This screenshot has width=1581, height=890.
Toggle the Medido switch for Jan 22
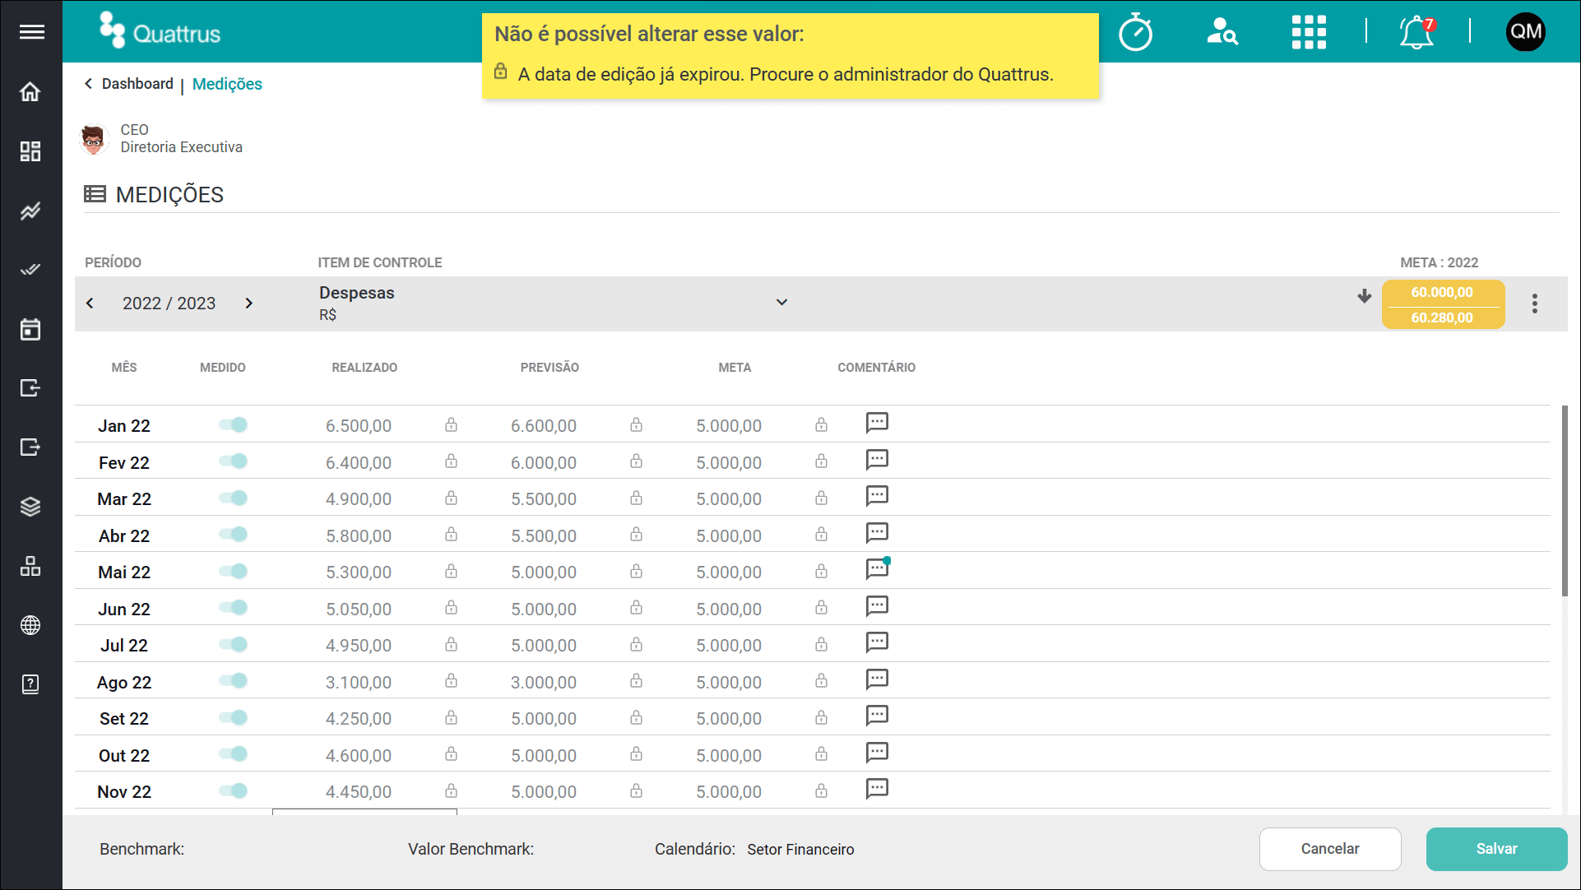tap(233, 424)
